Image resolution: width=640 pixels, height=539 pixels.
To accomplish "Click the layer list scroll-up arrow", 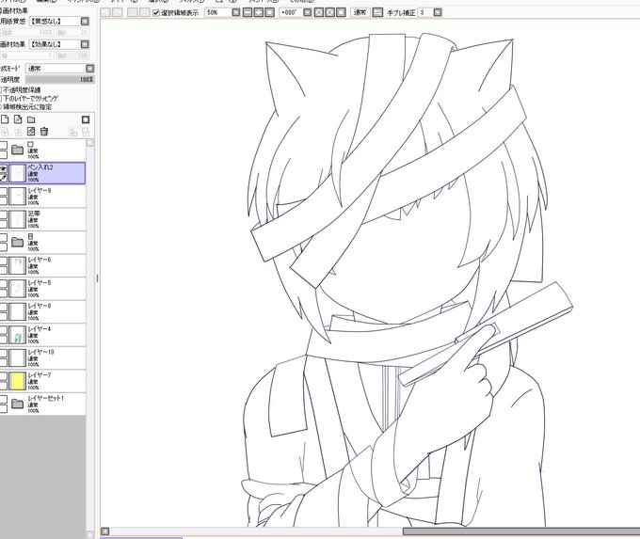I will [x=90, y=142].
